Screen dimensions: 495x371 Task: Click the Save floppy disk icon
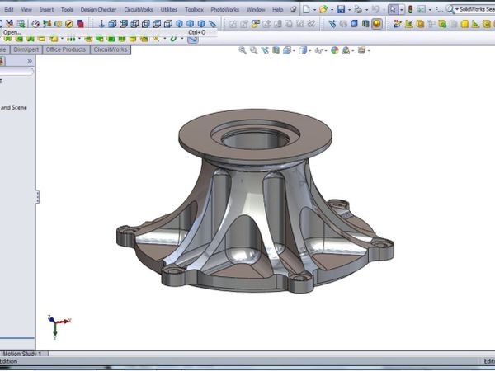pyautogui.click(x=341, y=9)
